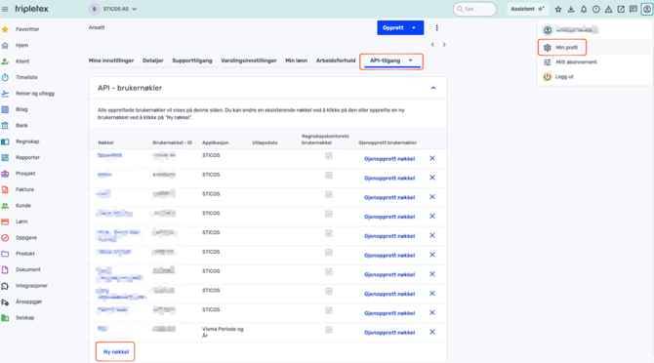Image resolution: width=654 pixels, height=363 pixels.
Task: Open Kunde in the sidebar
Action: (x=23, y=206)
